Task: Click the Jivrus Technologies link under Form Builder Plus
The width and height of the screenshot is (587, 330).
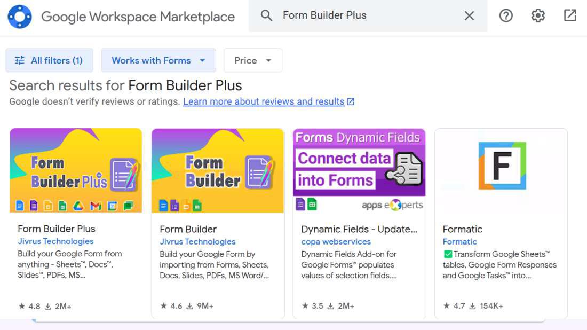Action: pos(55,241)
